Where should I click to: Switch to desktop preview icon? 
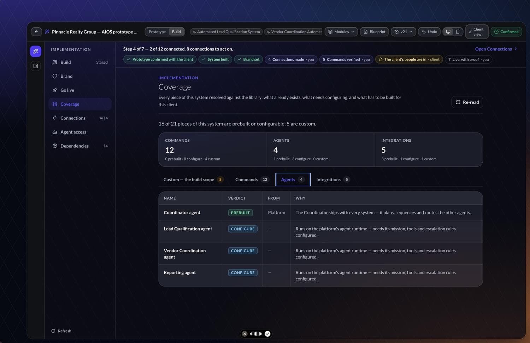448,32
